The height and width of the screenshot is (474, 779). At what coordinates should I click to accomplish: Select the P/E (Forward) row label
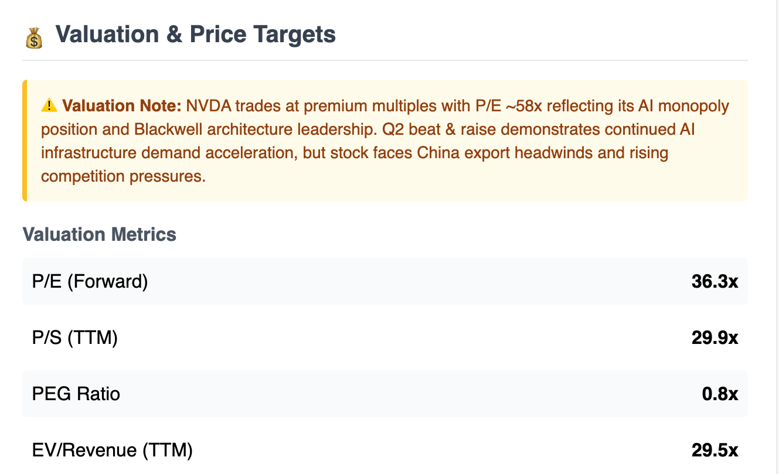coord(90,281)
